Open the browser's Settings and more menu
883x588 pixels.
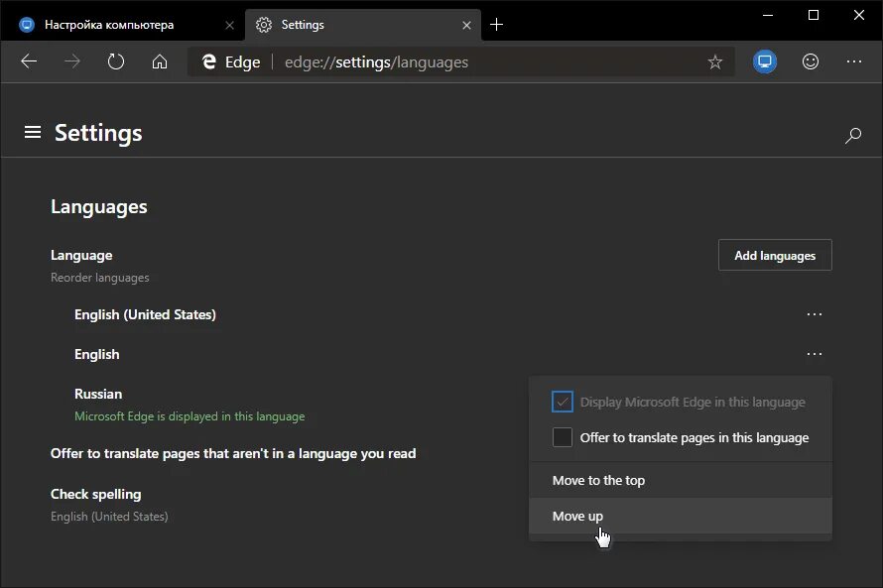point(854,61)
